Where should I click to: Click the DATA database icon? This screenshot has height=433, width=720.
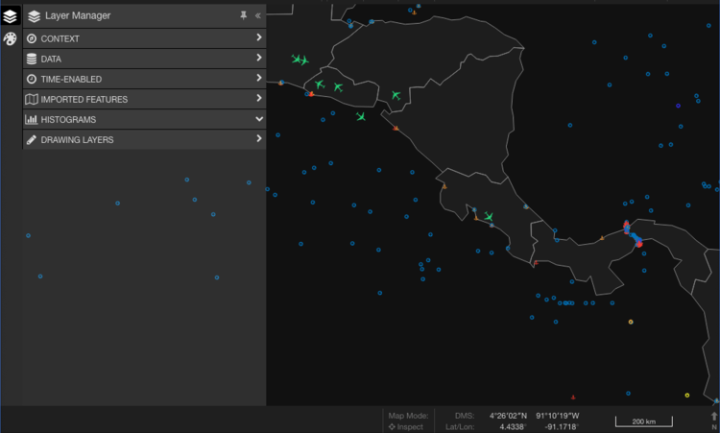click(32, 59)
